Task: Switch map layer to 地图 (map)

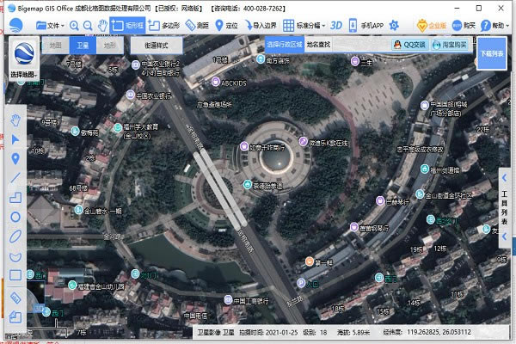Action: point(54,43)
